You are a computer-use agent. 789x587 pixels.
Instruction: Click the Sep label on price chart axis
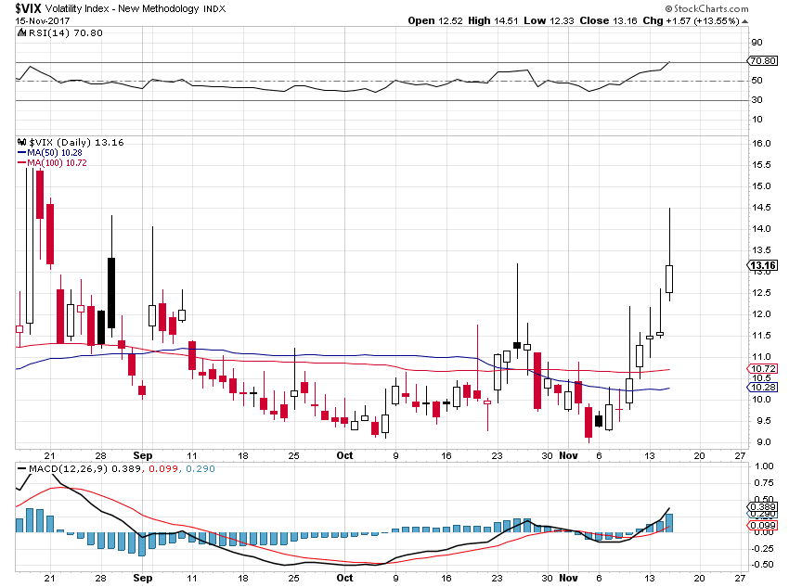[x=142, y=455]
